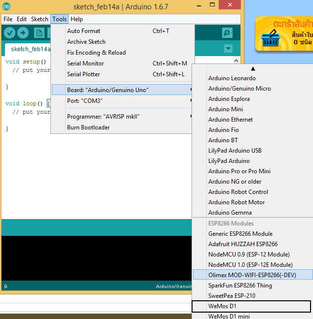Minimize the Arduino window

tap(199, 6)
